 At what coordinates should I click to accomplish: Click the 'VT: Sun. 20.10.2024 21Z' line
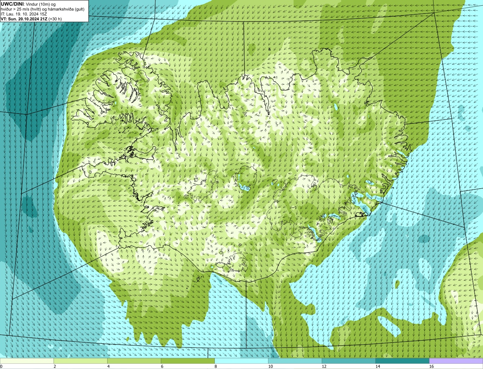(31, 18)
